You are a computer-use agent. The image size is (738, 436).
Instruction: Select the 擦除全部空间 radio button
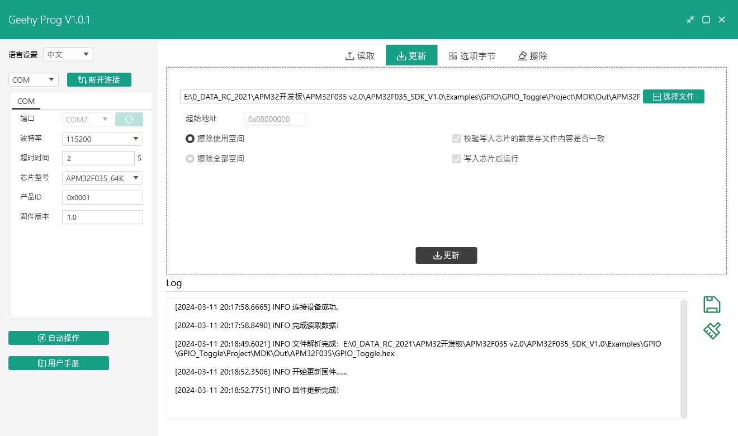[x=190, y=159]
